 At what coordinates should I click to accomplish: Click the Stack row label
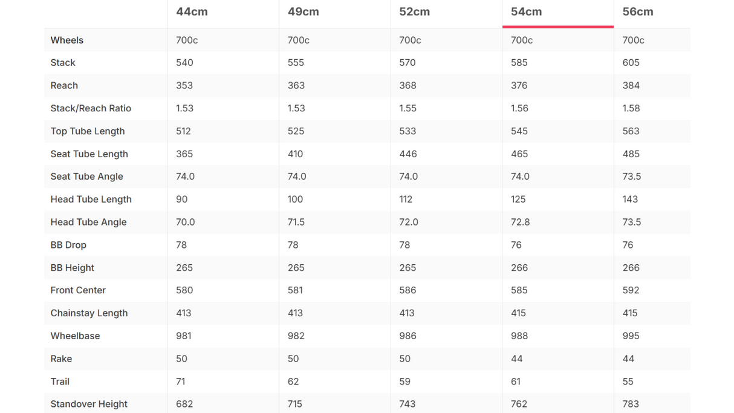click(x=63, y=63)
